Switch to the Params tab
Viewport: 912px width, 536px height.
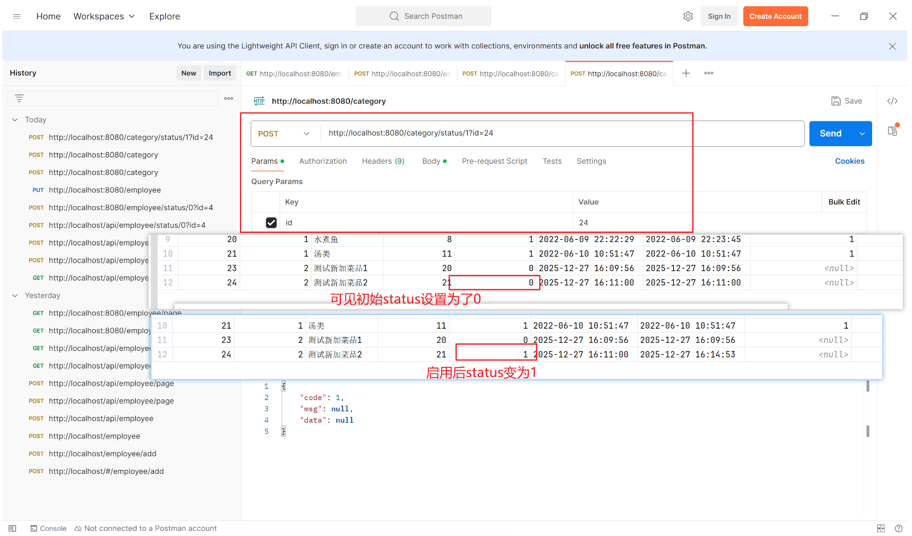tap(267, 161)
